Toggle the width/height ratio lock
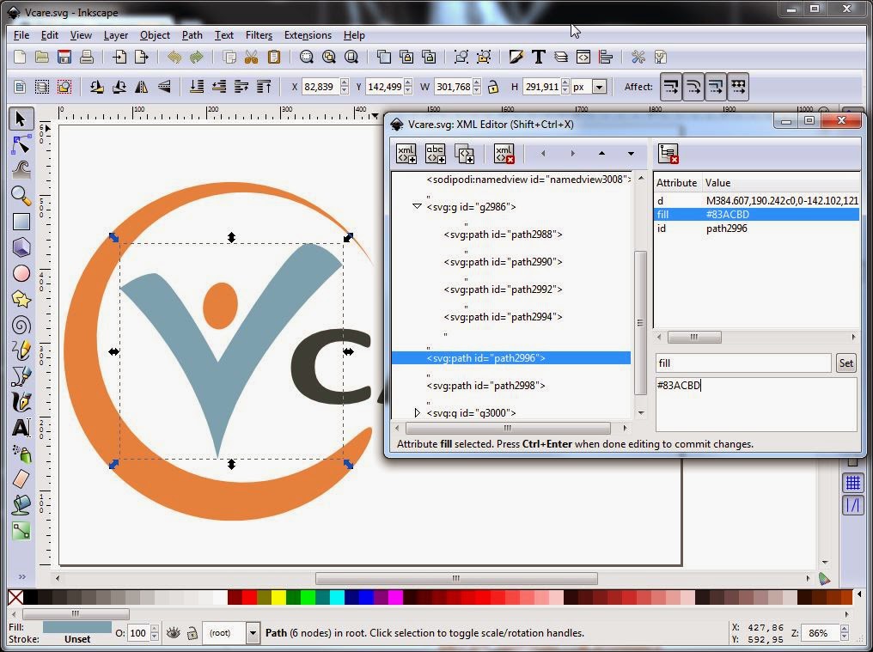Image resolution: width=873 pixels, height=652 pixels. (493, 86)
